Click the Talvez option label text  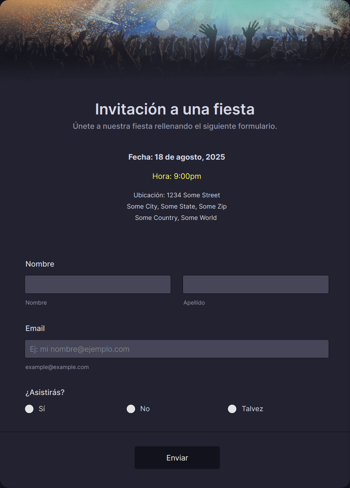click(x=253, y=409)
